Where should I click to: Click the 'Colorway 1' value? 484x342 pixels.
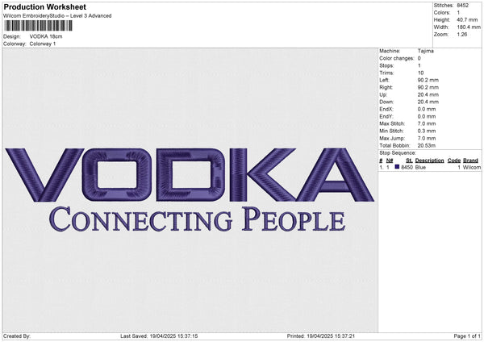pyautogui.click(x=43, y=44)
